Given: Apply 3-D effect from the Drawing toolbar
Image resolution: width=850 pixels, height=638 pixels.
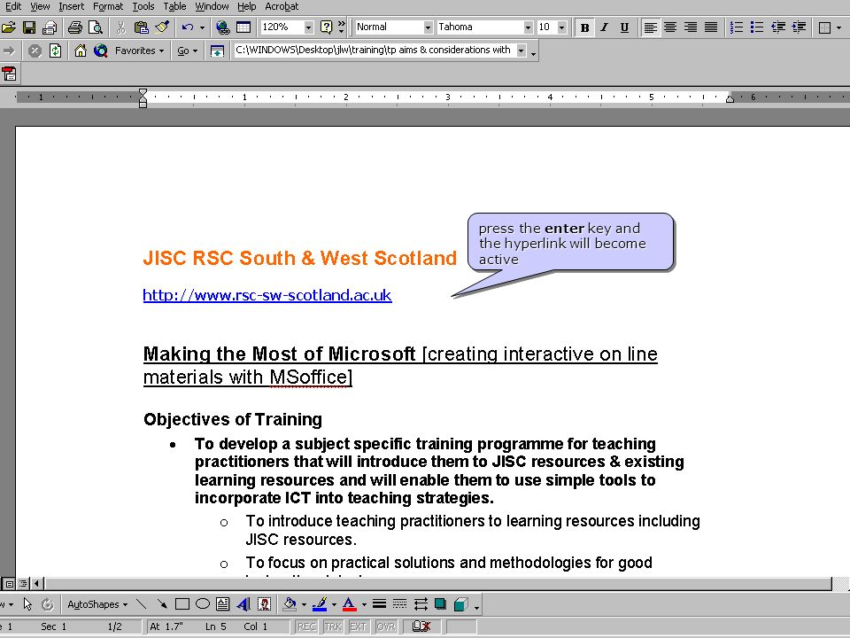Looking at the screenshot, I should point(460,603).
